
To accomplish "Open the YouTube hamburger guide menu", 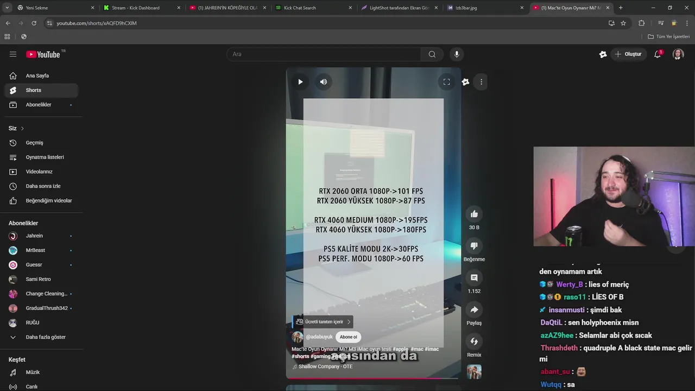I will [x=13, y=54].
